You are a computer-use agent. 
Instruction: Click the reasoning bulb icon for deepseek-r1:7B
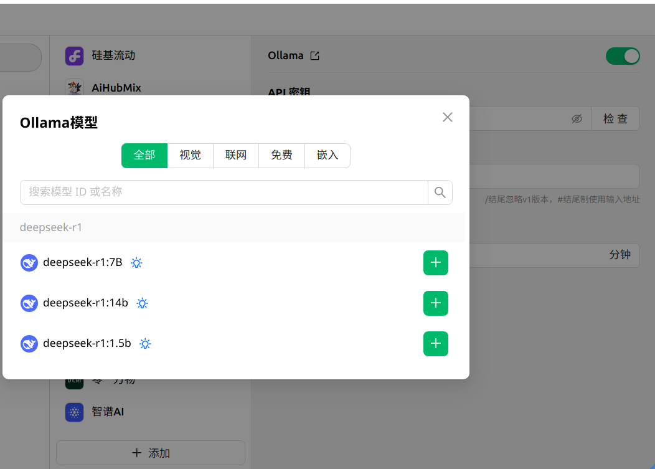(136, 263)
